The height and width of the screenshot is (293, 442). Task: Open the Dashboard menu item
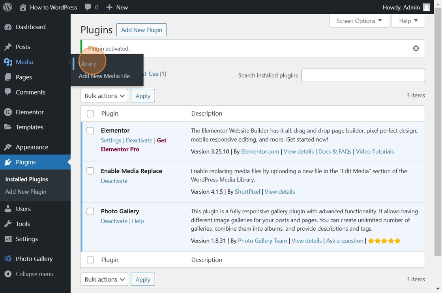click(x=35, y=27)
